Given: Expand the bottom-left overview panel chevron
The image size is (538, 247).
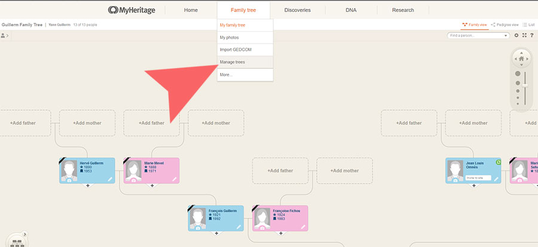Looking at the screenshot, I should coord(25,234).
